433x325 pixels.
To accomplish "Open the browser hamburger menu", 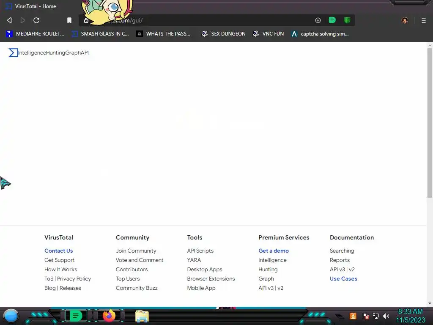I will click(424, 20).
